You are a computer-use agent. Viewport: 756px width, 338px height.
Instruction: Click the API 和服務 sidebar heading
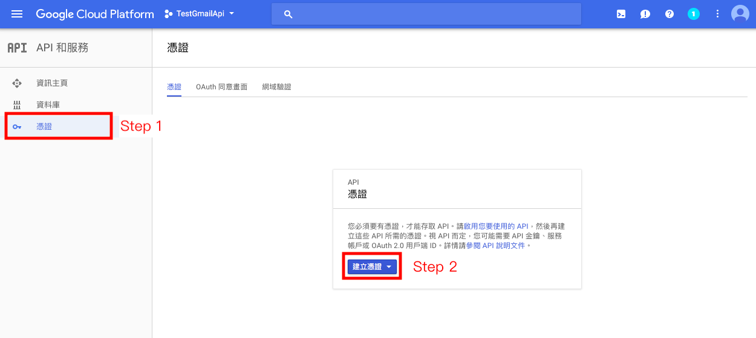(x=62, y=48)
